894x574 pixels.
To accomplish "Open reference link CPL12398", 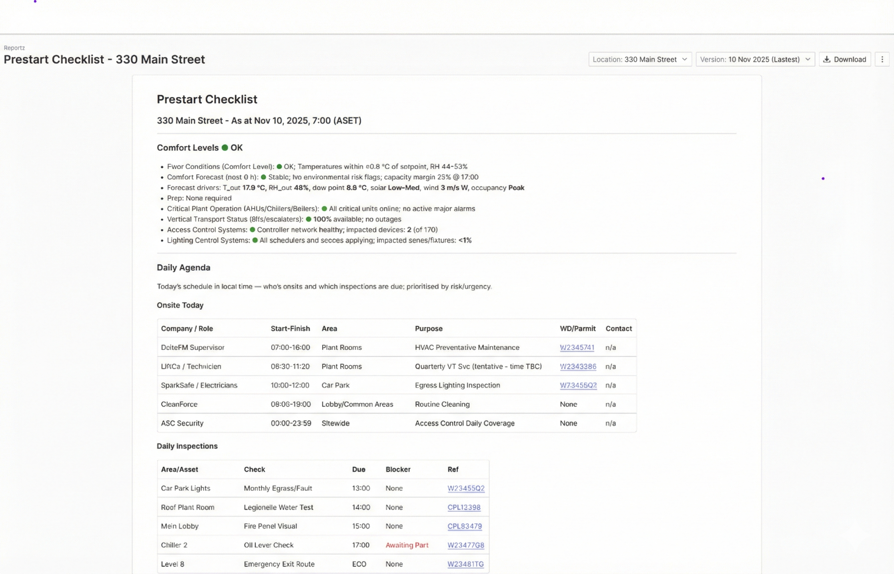I will [464, 507].
